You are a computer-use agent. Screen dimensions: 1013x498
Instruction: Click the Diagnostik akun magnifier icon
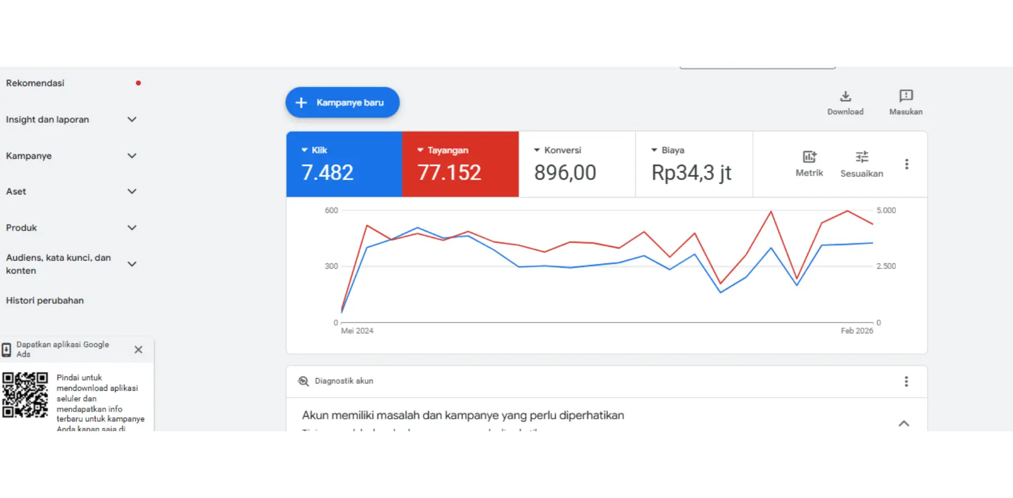303,381
